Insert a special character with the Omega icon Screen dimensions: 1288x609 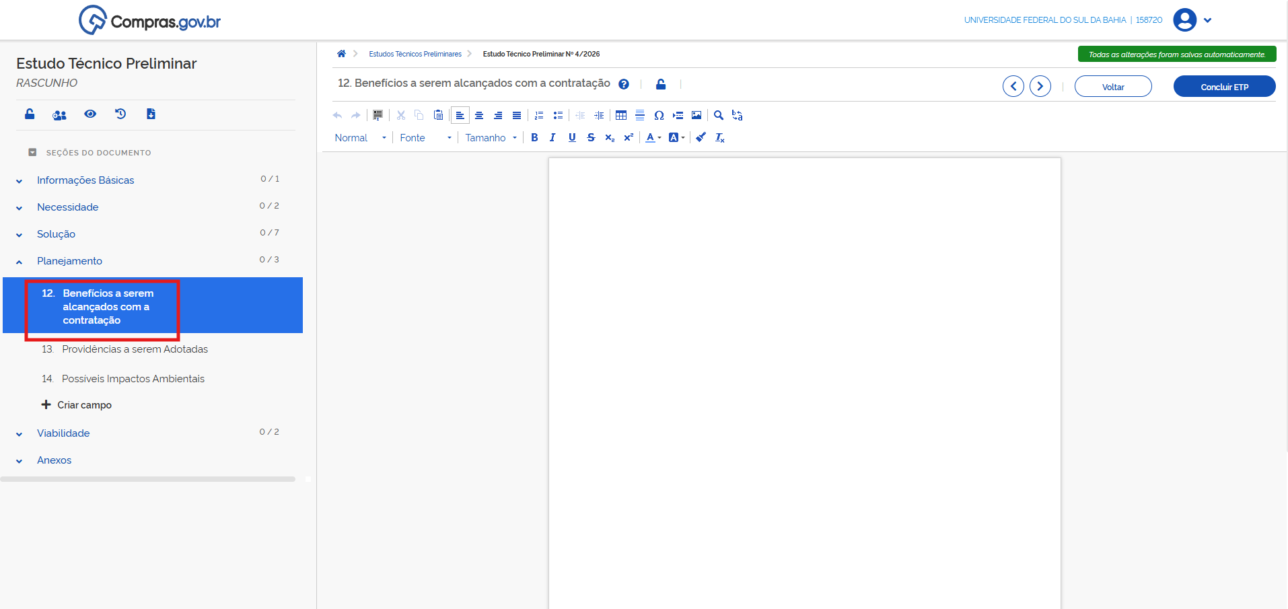(659, 115)
